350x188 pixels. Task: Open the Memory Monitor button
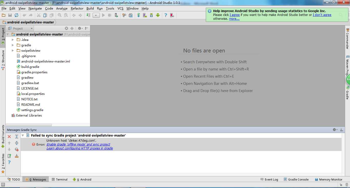[328, 180]
